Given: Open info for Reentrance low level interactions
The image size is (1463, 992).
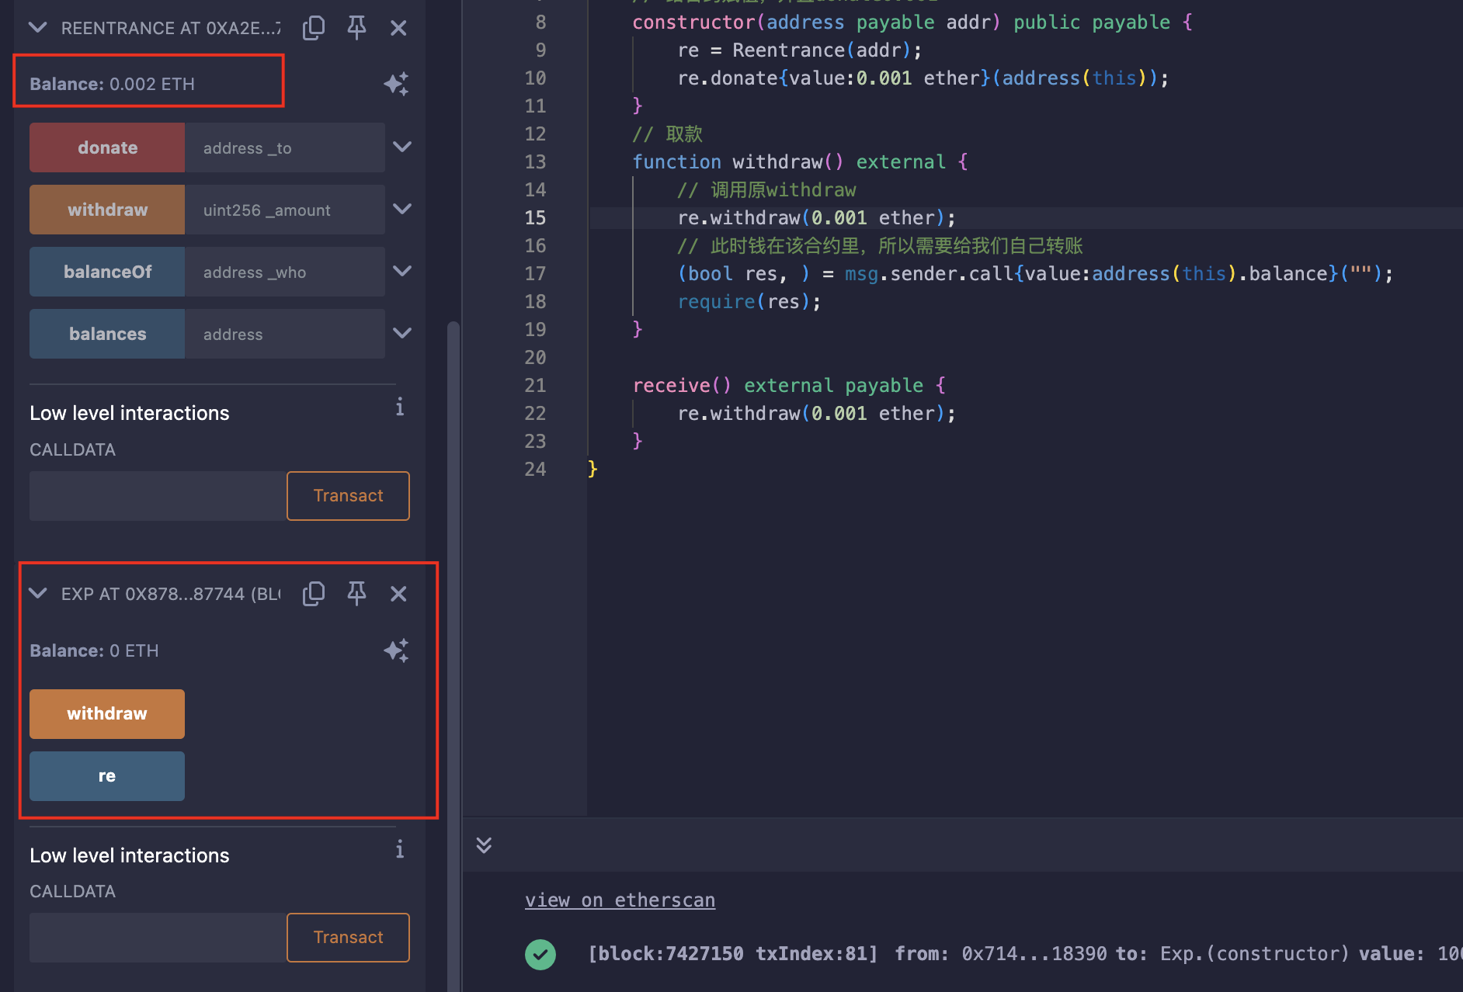Looking at the screenshot, I should point(399,407).
